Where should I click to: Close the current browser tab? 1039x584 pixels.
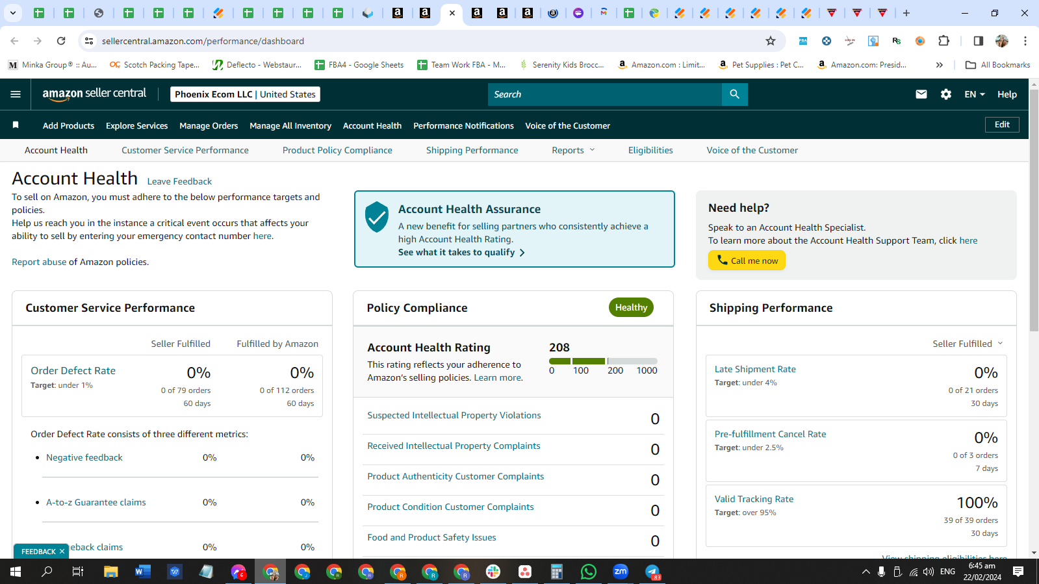coord(452,13)
